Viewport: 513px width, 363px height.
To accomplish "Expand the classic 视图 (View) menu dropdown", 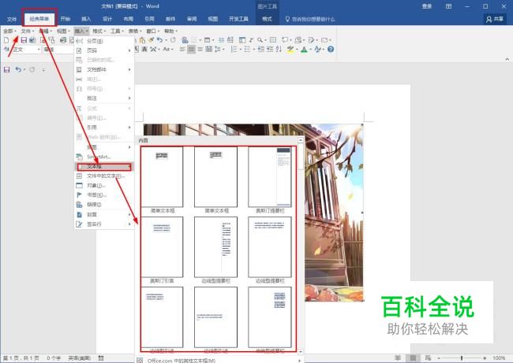I will click(63, 31).
